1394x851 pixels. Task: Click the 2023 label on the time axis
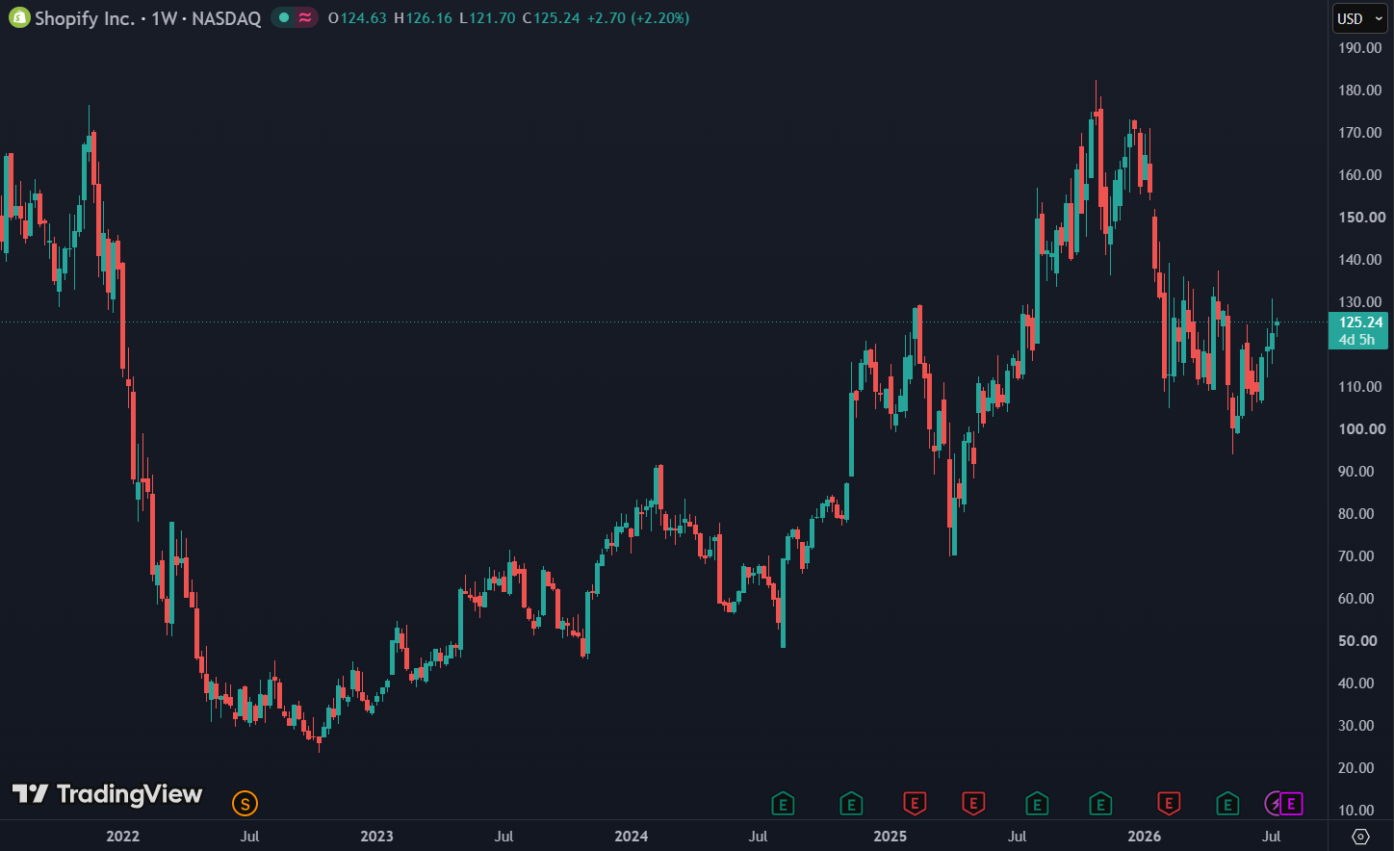376,836
